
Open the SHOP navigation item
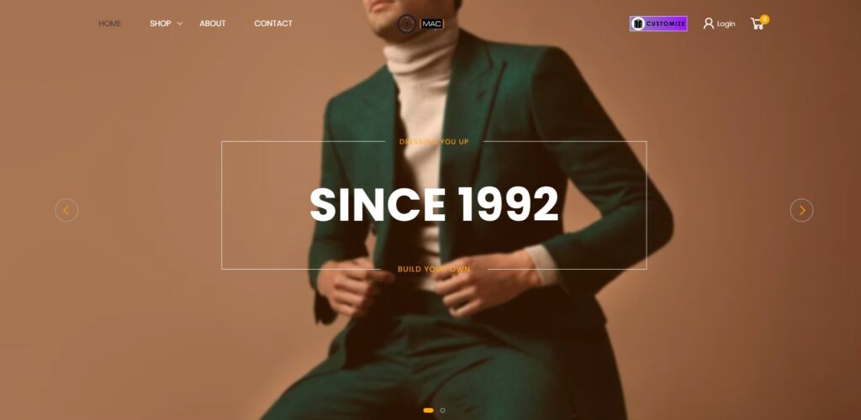pos(161,24)
